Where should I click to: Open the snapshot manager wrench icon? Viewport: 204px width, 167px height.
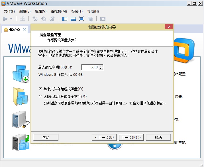[x=52, y=19]
